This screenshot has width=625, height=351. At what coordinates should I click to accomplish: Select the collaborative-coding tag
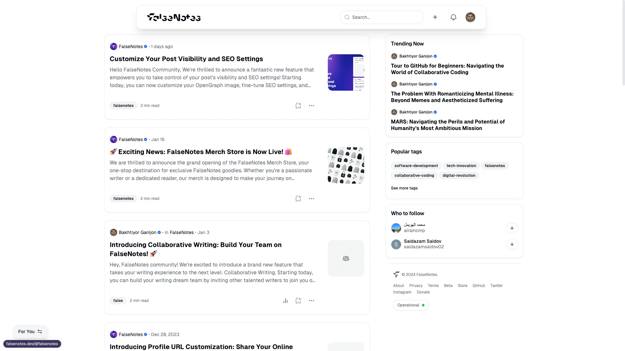coord(414,175)
